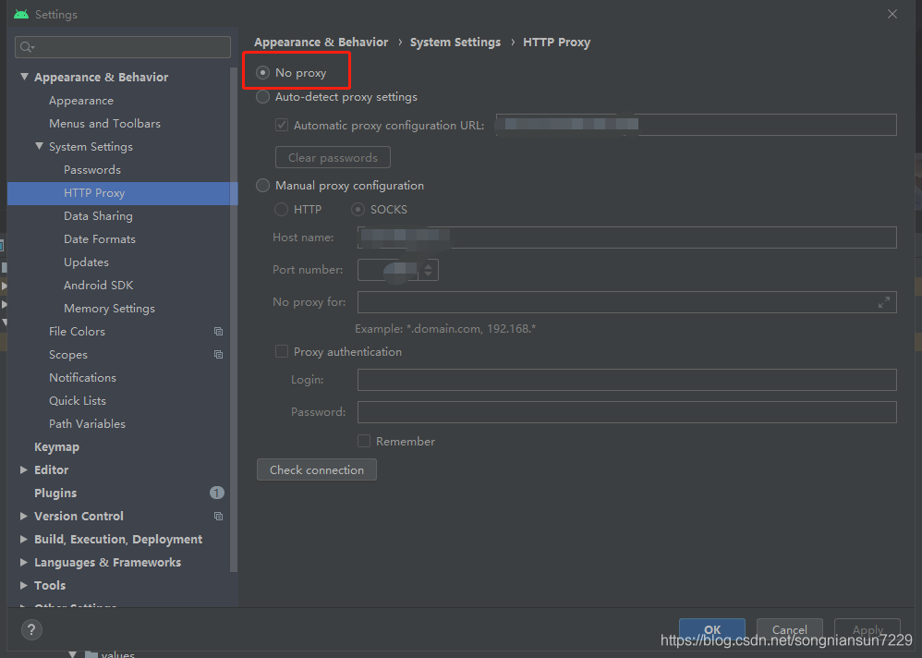Viewport: 922px width, 658px height.
Task: Toggle Automatic proxy configuration URL checkbox
Action: pyautogui.click(x=282, y=126)
